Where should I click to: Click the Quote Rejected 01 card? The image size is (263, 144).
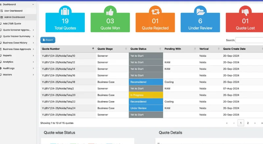click(x=155, y=22)
